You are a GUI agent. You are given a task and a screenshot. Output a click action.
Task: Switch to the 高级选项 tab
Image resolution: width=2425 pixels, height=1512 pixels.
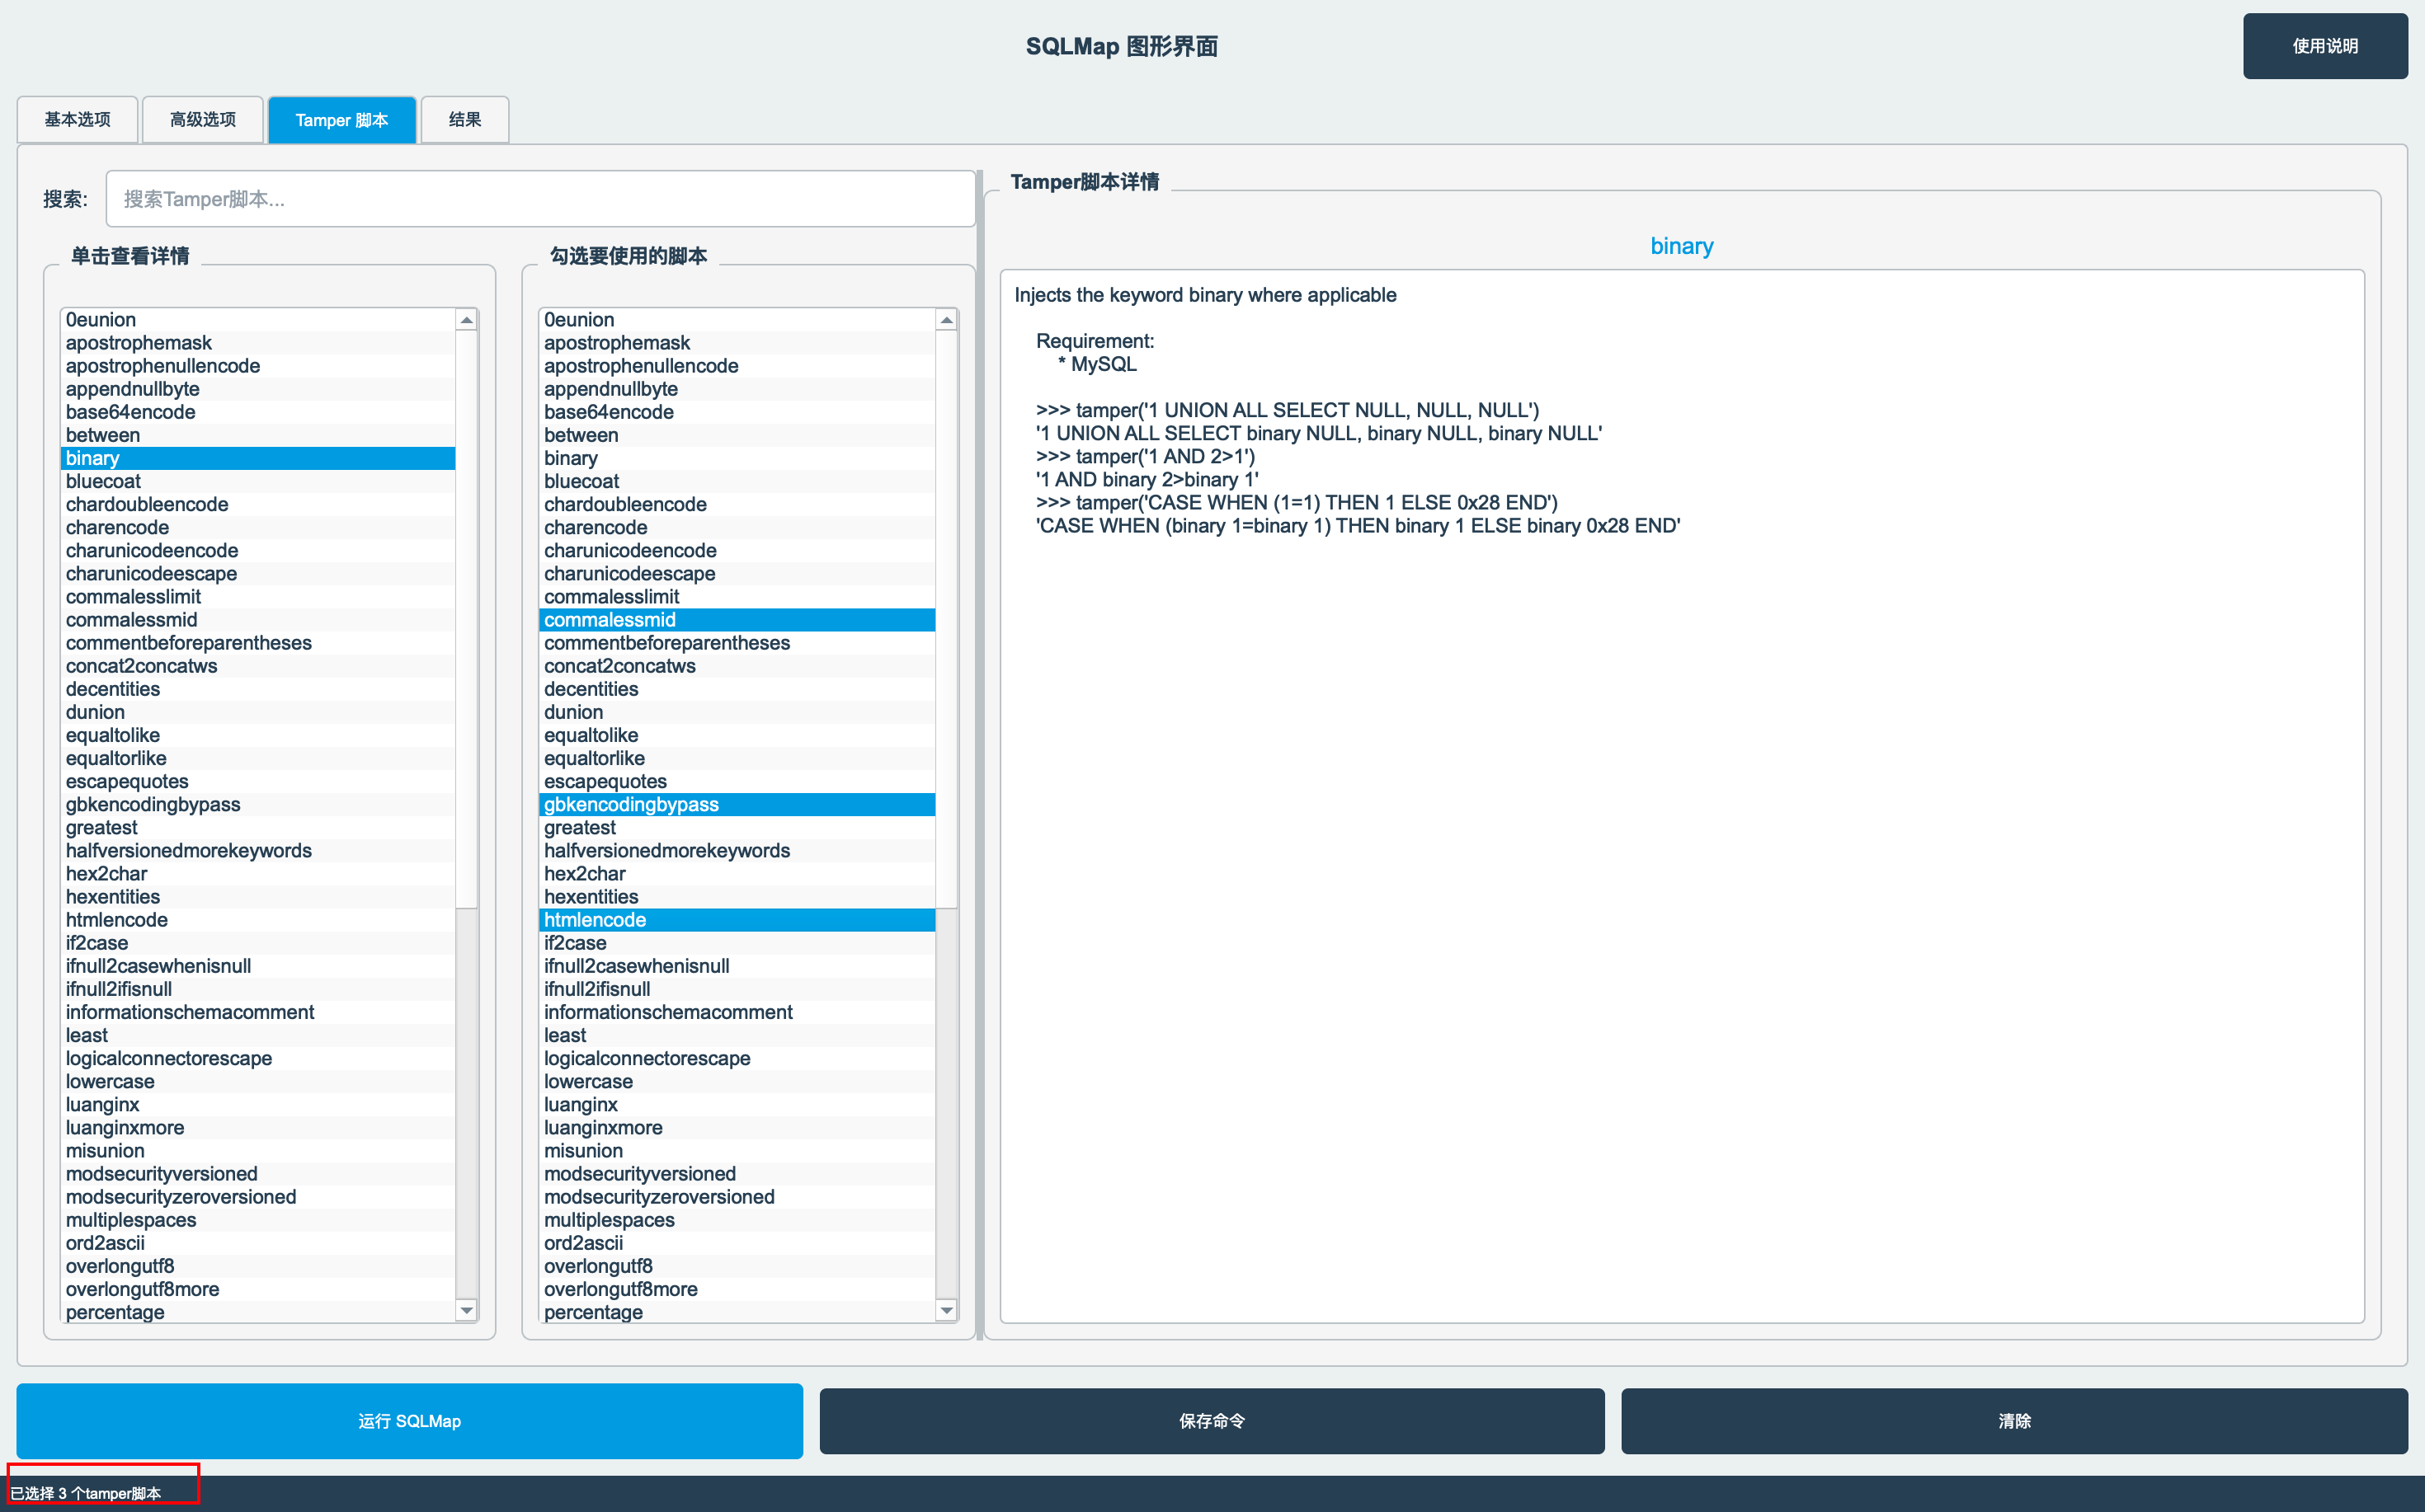click(x=203, y=120)
